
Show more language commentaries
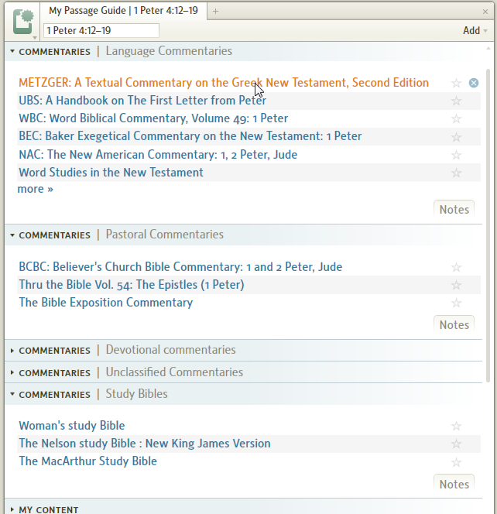point(35,189)
